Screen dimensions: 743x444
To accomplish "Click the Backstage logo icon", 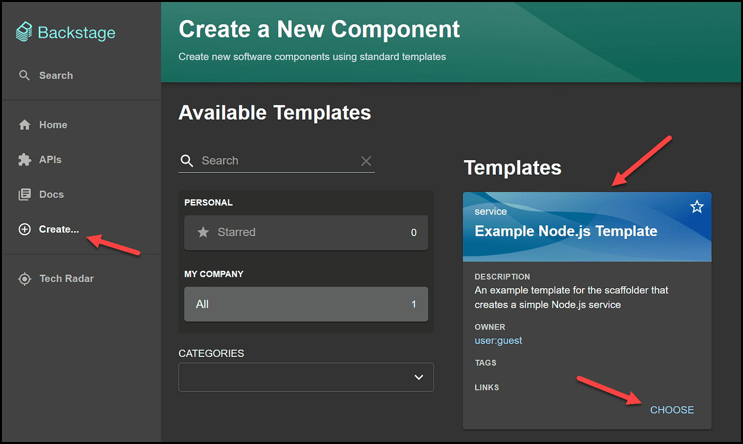I will [23, 32].
